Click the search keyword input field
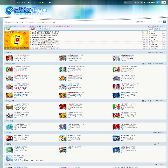The image size is (168, 168). point(147,22)
